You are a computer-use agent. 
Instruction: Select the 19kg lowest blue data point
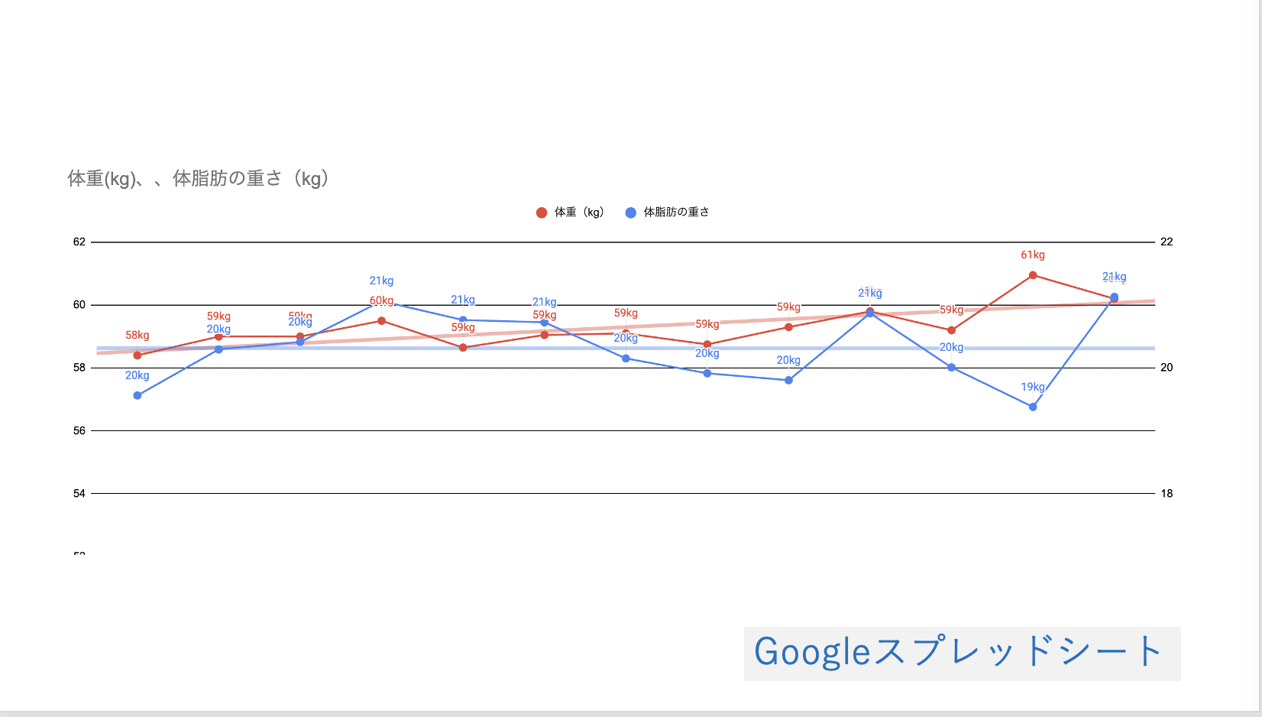1033,407
